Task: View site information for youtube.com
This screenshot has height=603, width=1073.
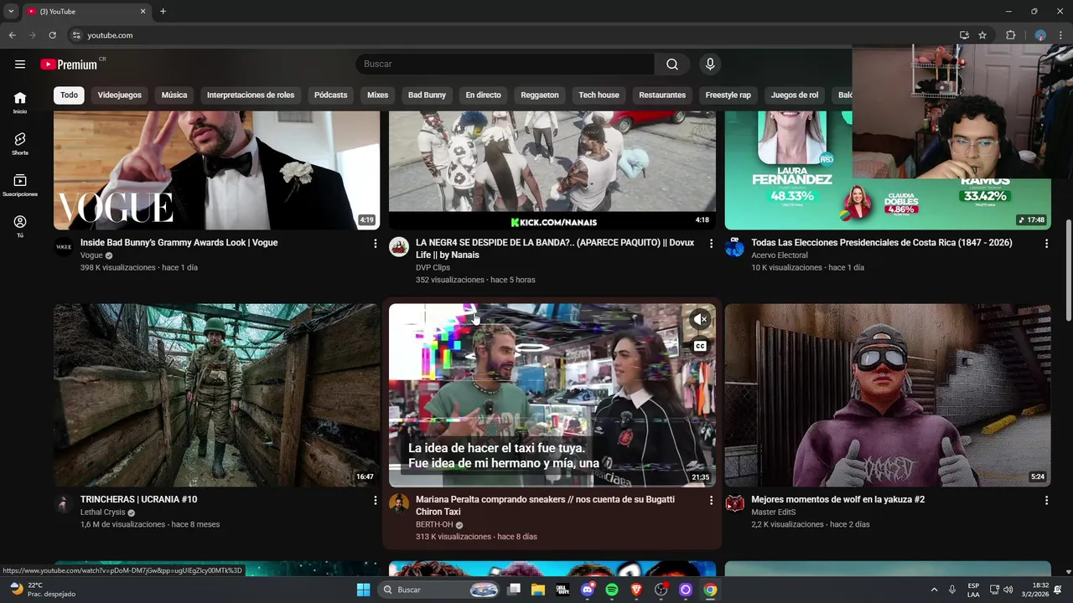Action: coord(76,35)
